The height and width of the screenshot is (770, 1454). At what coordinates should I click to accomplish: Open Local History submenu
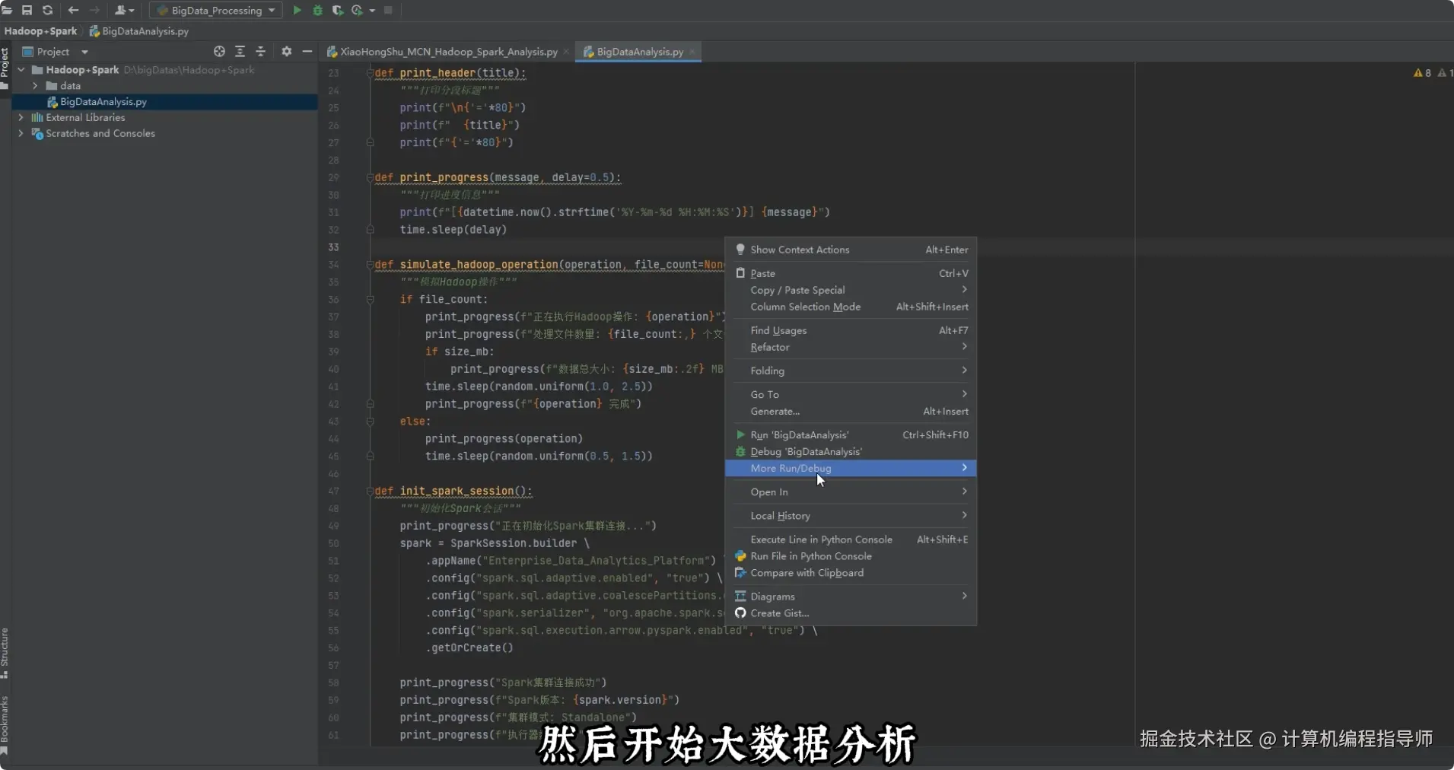pyautogui.click(x=851, y=515)
